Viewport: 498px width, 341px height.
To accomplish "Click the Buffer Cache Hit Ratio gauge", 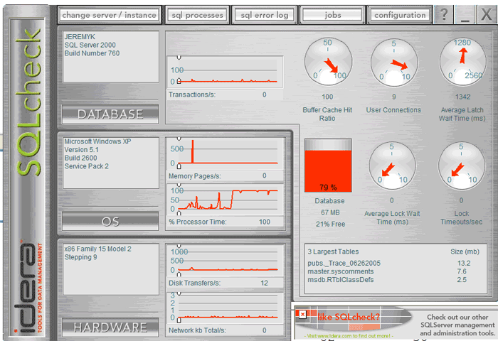I will click(x=328, y=62).
